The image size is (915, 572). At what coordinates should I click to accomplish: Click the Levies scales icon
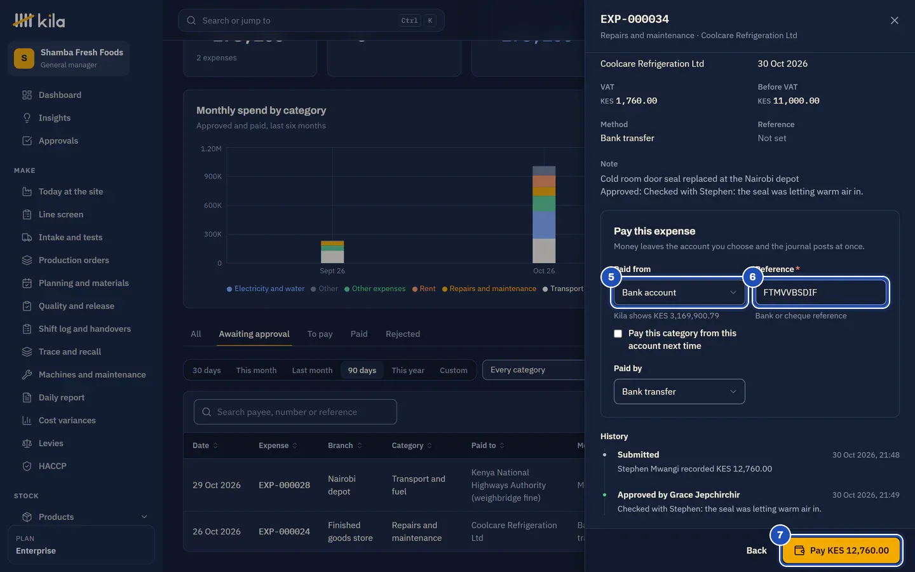27,444
